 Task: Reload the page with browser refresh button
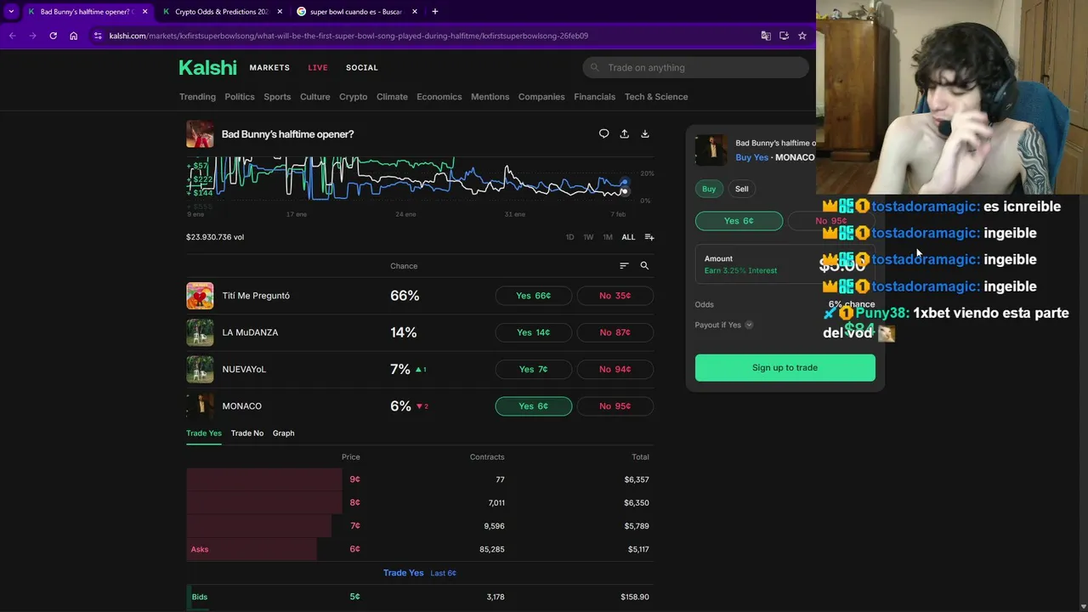pos(53,36)
